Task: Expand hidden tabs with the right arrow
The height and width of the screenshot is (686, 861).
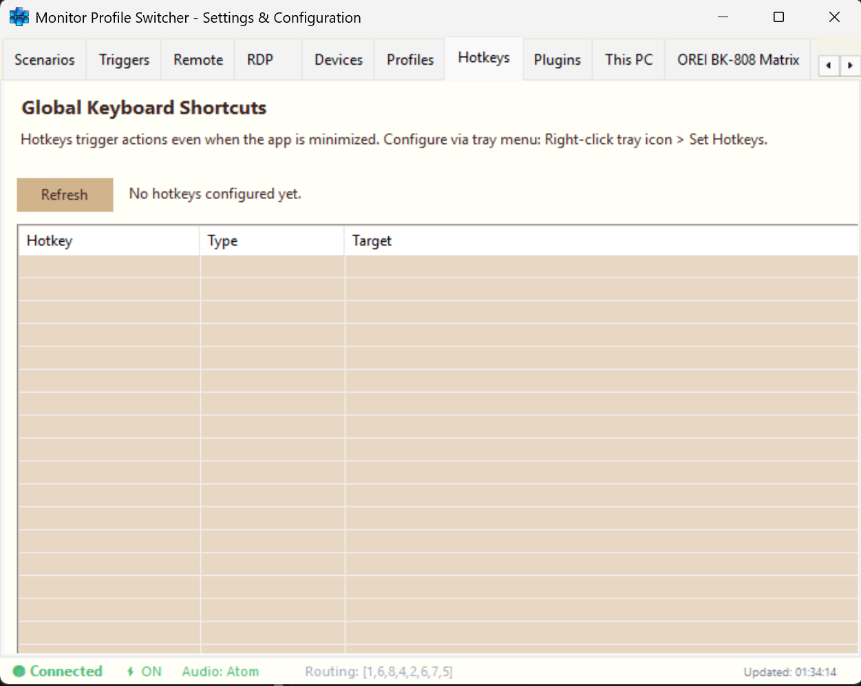Action: click(851, 65)
